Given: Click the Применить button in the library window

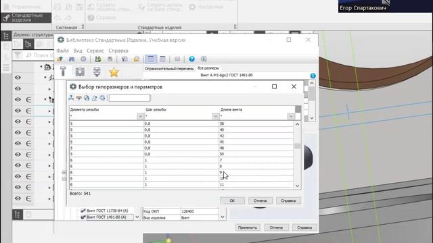Looking at the screenshot, I should click(x=248, y=227).
